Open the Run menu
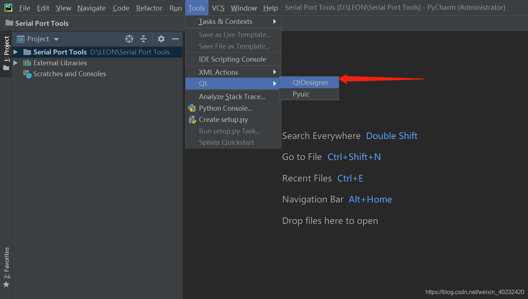 tap(176, 8)
